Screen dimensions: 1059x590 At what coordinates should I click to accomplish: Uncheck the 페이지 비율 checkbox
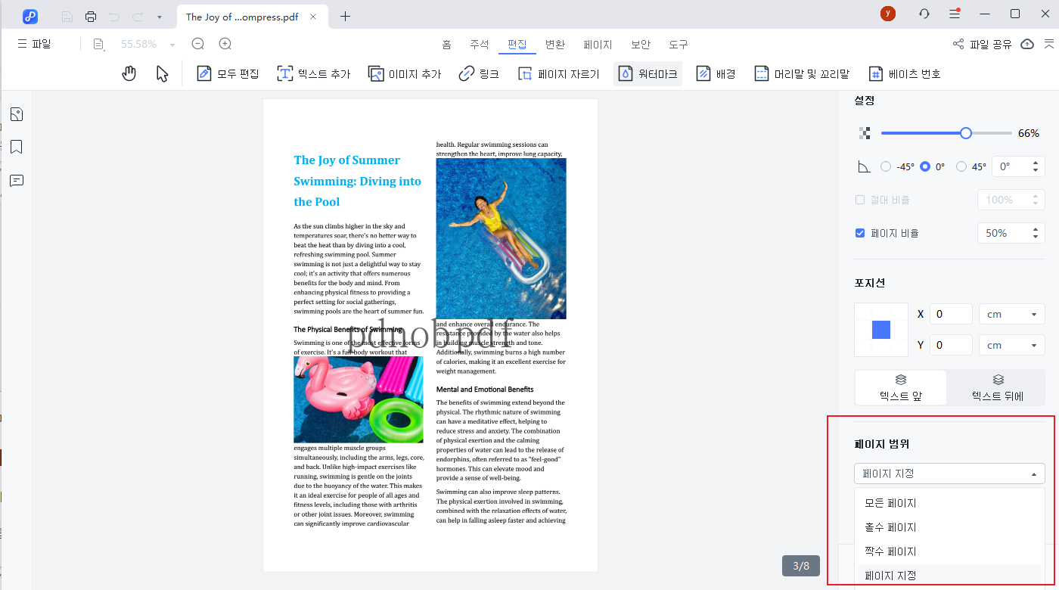(x=860, y=233)
